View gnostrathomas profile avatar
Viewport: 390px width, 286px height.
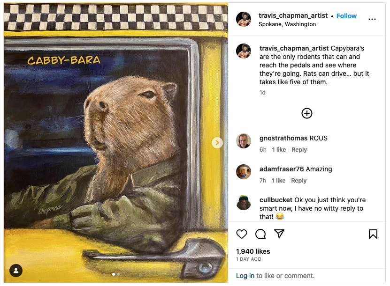point(244,141)
